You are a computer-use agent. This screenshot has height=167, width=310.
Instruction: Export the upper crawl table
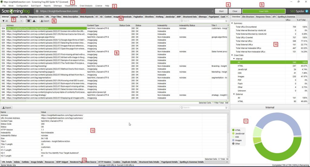pyautogui.click(x=45, y=21)
